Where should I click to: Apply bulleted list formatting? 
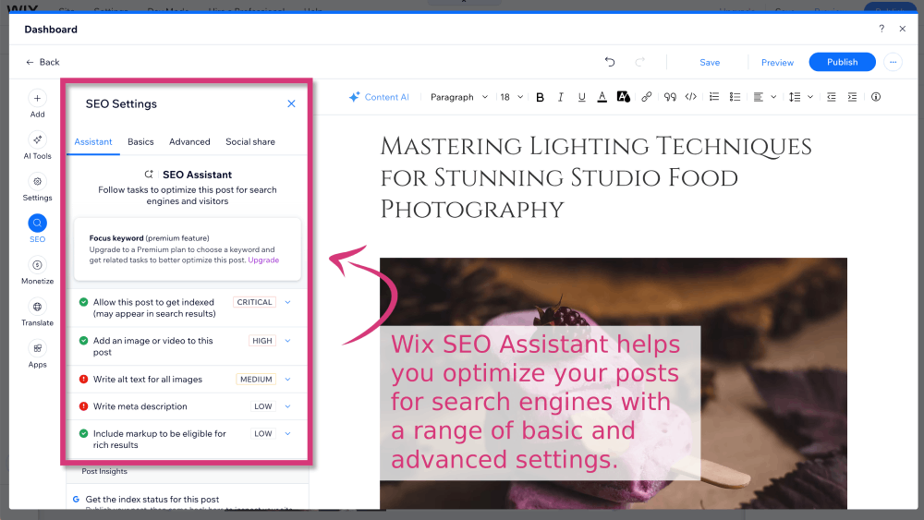[735, 97]
